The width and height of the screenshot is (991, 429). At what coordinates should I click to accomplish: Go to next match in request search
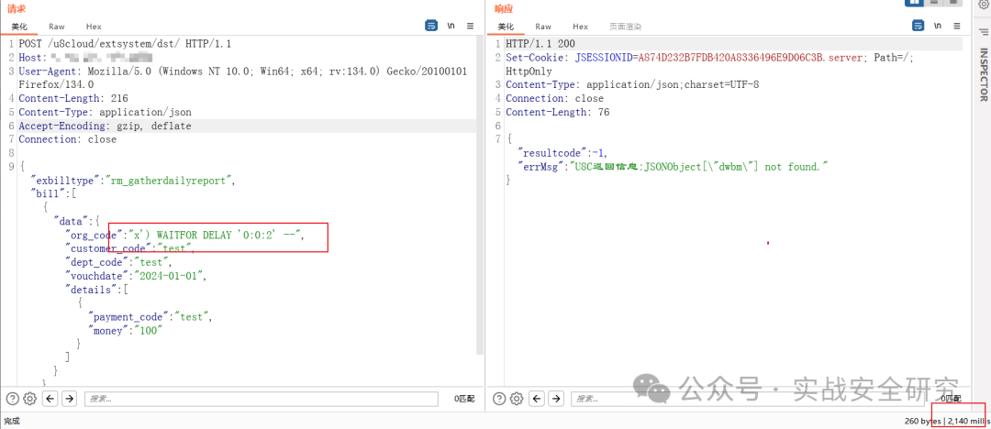69,398
